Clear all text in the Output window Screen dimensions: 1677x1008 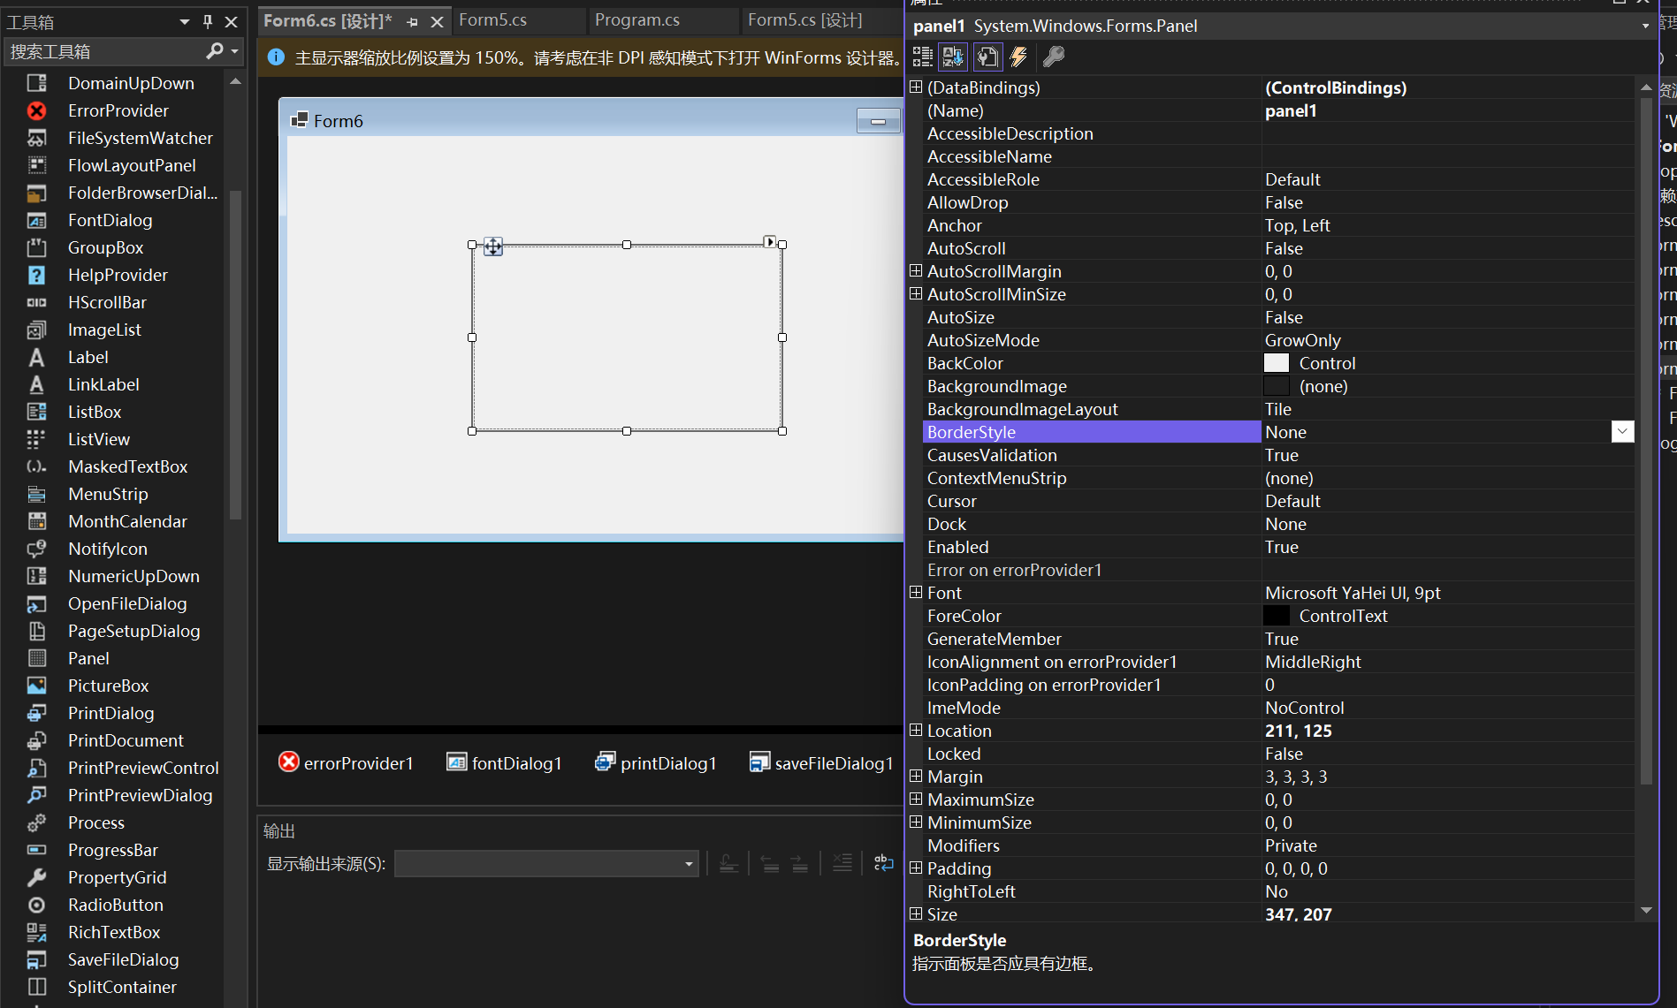click(842, 863)
